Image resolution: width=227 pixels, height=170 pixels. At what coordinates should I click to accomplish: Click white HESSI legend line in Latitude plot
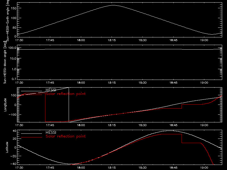(31, 133)
